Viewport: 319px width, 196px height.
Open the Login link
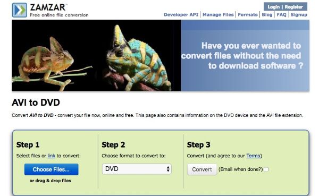click(x=273, y=7)
